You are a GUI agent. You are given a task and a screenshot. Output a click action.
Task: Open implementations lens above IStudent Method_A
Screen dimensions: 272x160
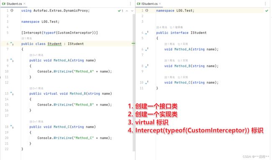click(x=183, y=44)
